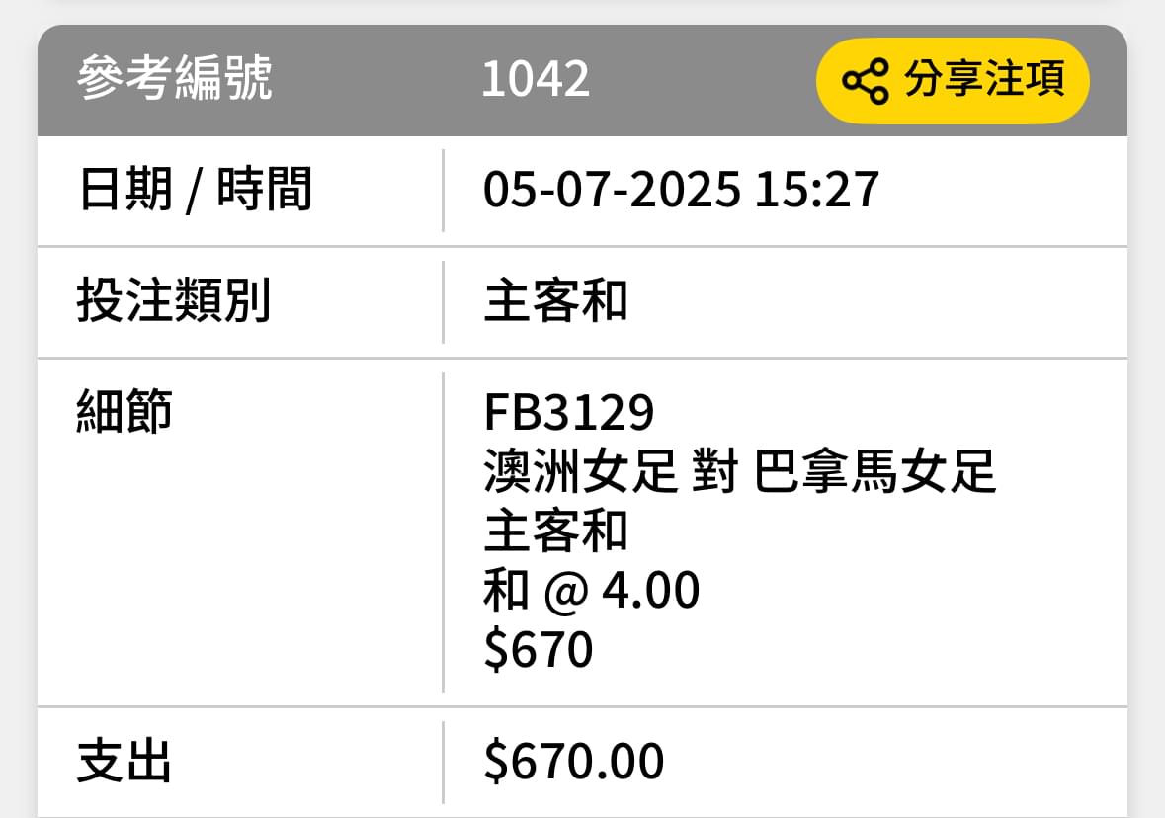Image resolution: width=1165 pixels, height=818 pixels.
Task: Click the date value 05-07-2025 15:27
Action: pos(681,190)
